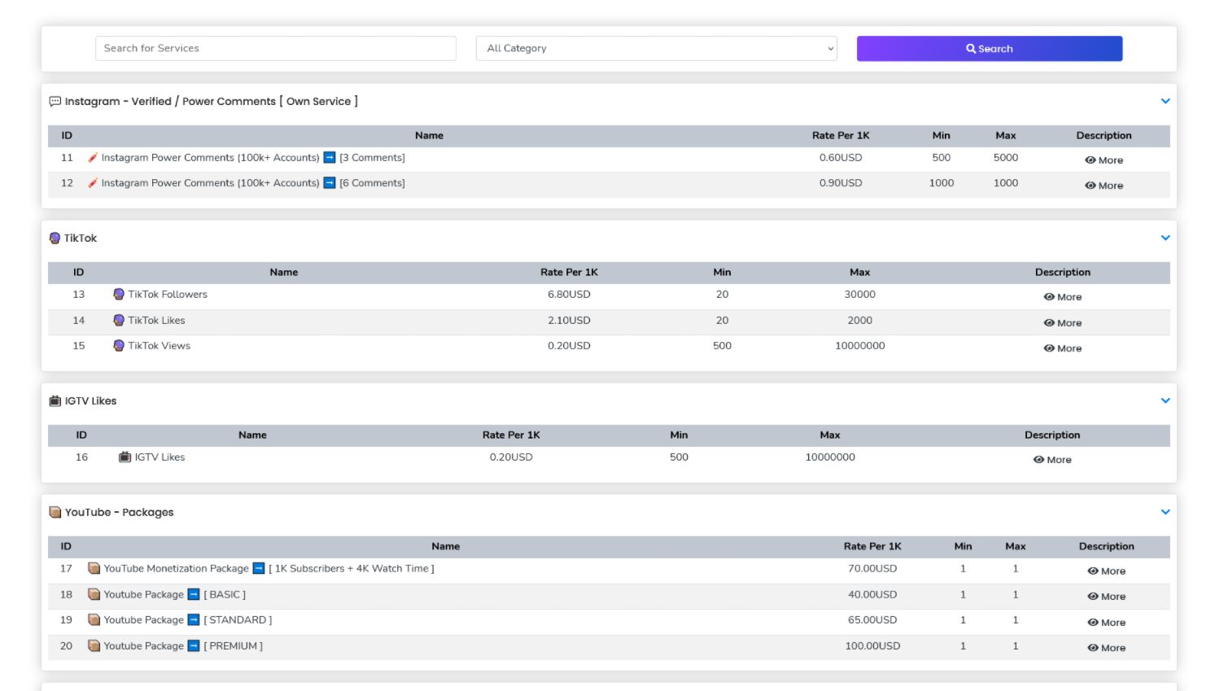Click the purple Search button
Screen dimensions: 1215x691
pyautogui.click(x=990, y=49)
